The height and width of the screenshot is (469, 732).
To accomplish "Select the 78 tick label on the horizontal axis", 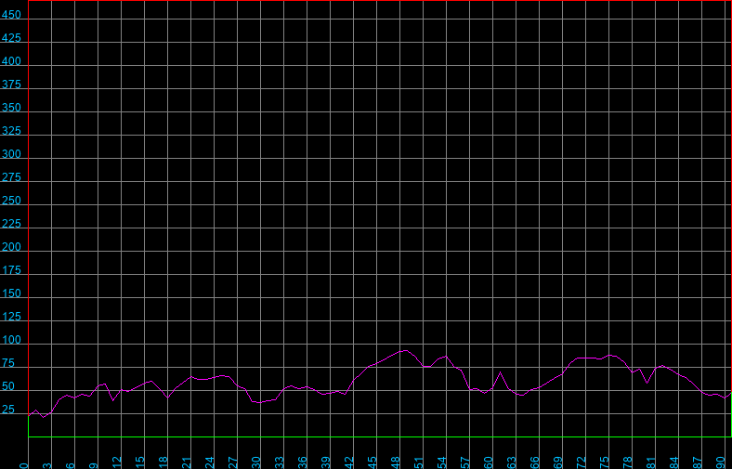I will 628,462.
